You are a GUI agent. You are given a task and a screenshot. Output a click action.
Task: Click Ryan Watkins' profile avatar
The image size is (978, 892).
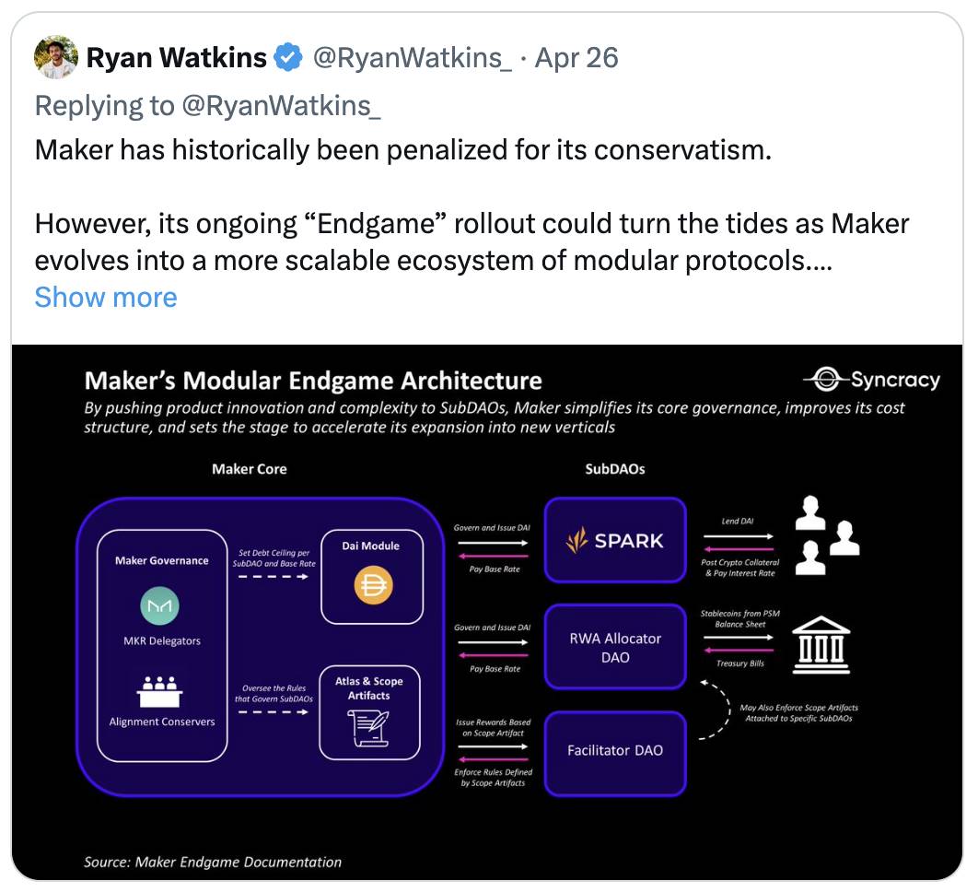[x=56, y=57]
